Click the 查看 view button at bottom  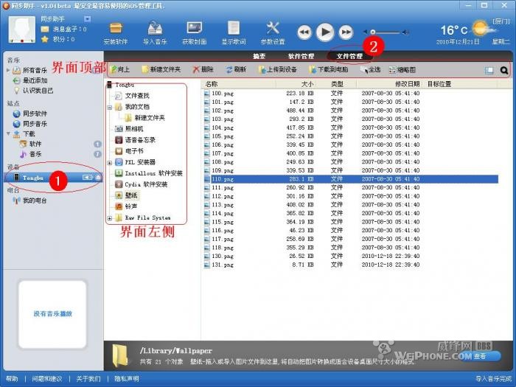click(480, 356)
